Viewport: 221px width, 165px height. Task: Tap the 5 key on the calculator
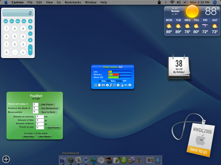click(15, 37)
